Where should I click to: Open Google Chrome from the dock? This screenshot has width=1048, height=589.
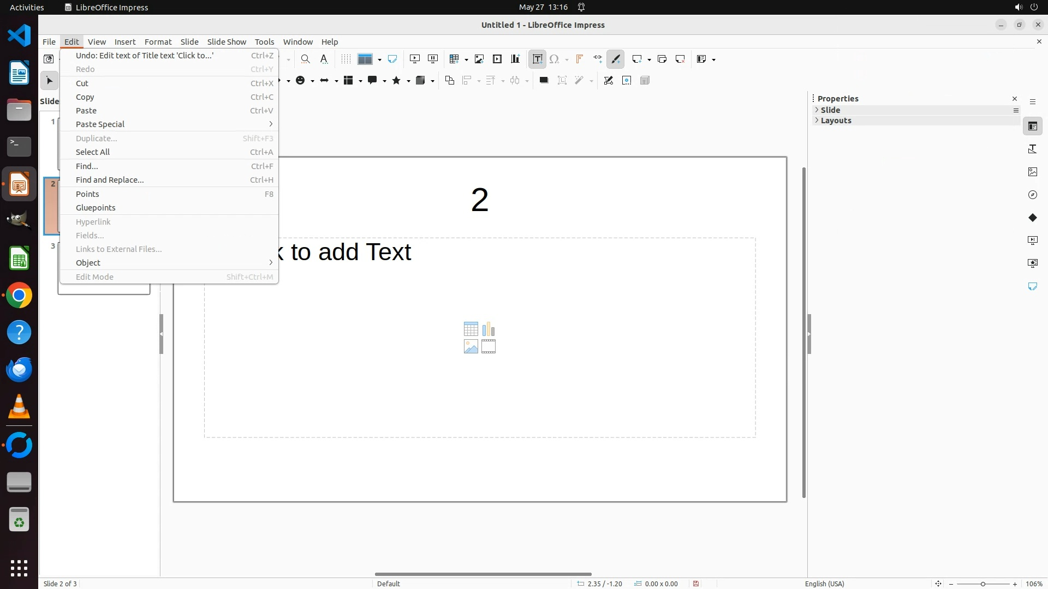(x=19, y=296)
